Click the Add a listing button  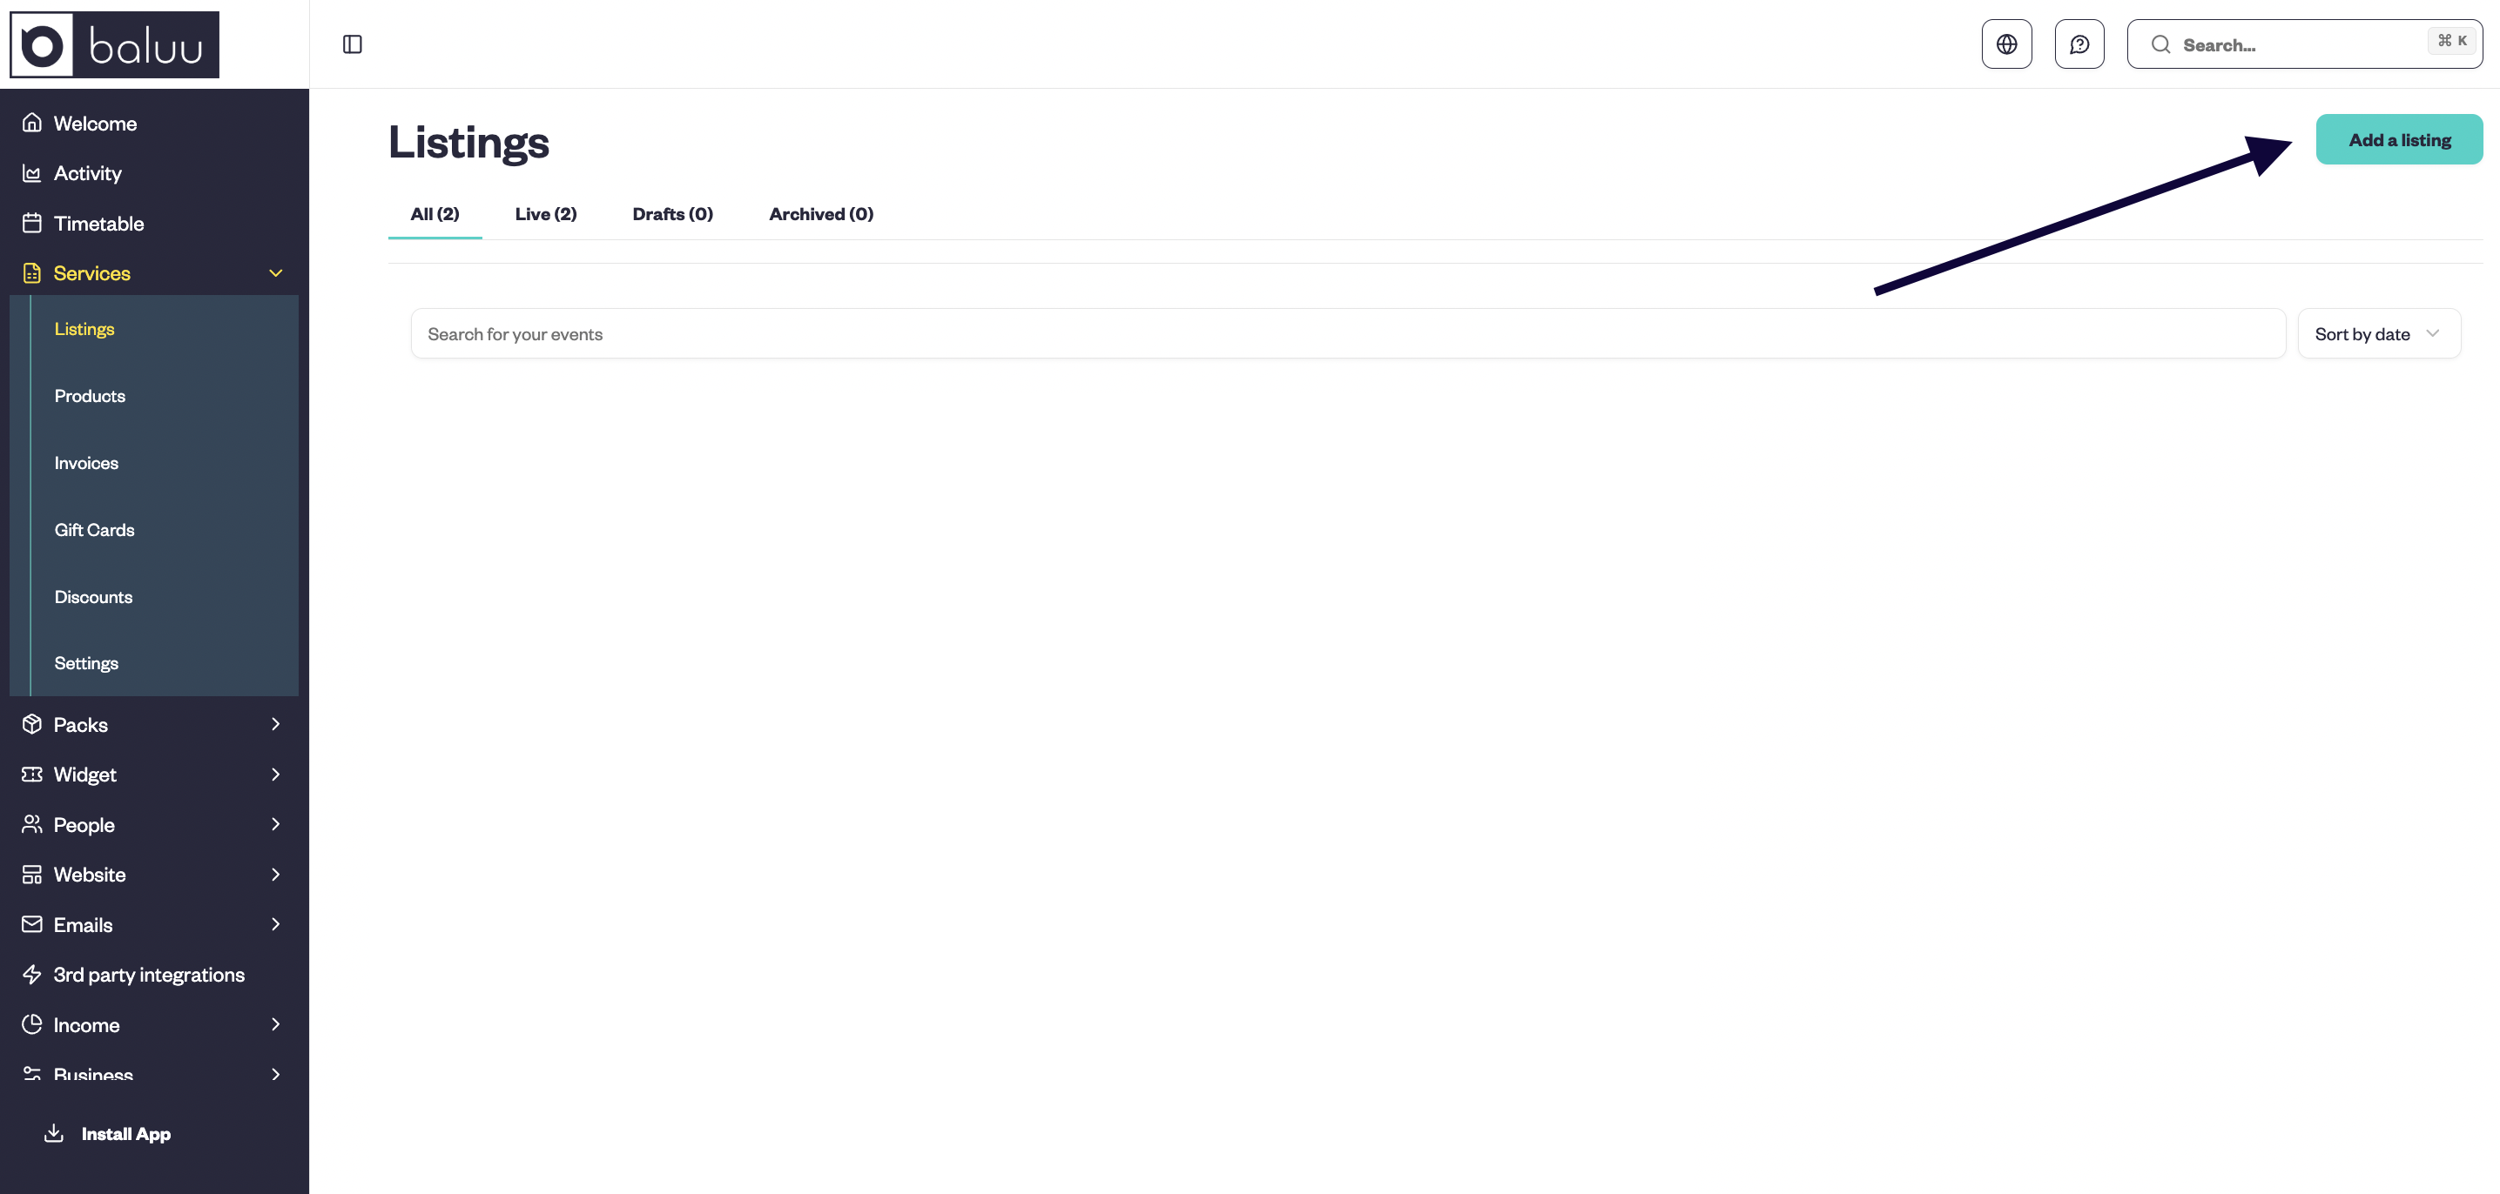pos(2398,139)
